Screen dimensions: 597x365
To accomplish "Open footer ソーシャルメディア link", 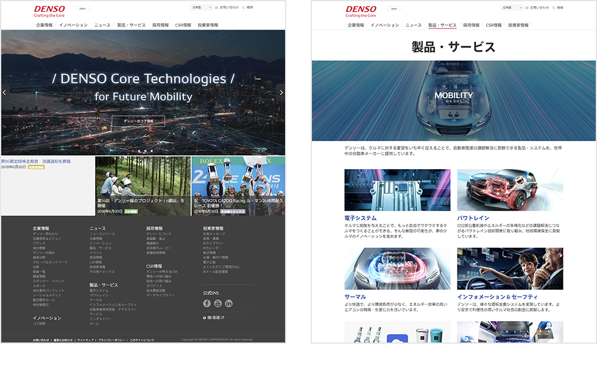I will pos(47,295).
